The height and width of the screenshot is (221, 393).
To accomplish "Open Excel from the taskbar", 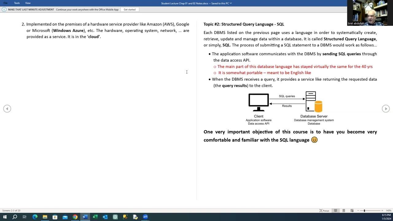I will (95, 217).
